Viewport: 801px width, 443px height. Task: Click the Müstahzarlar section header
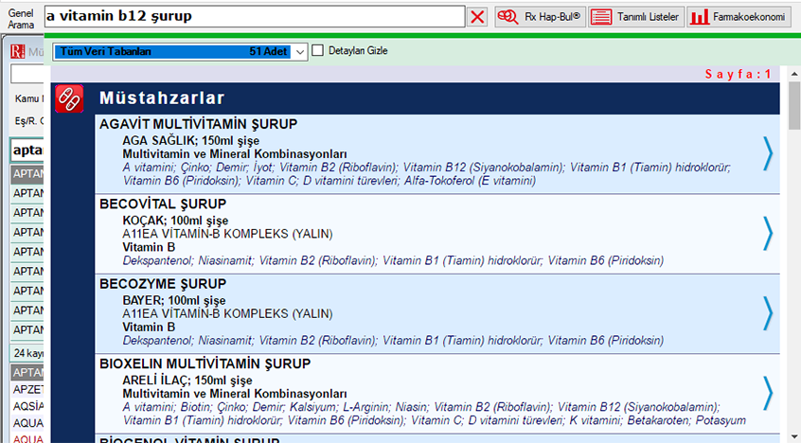161,97
